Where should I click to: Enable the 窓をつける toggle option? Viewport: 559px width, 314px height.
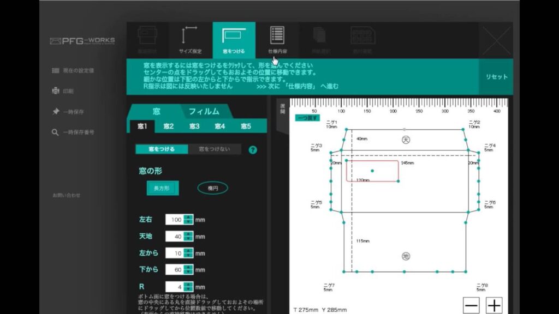(x=162, y=149)
